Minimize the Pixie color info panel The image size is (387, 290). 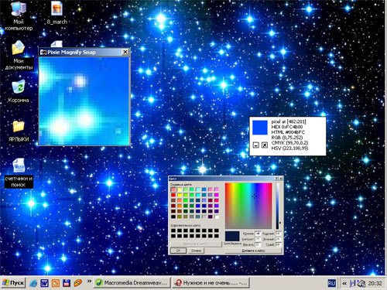point(255,145)
